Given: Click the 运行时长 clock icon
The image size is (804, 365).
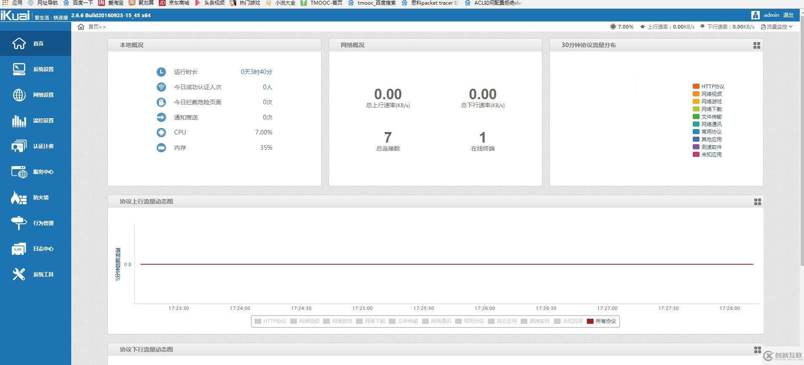Looking at the screenshot, I should tap(161, 72).
